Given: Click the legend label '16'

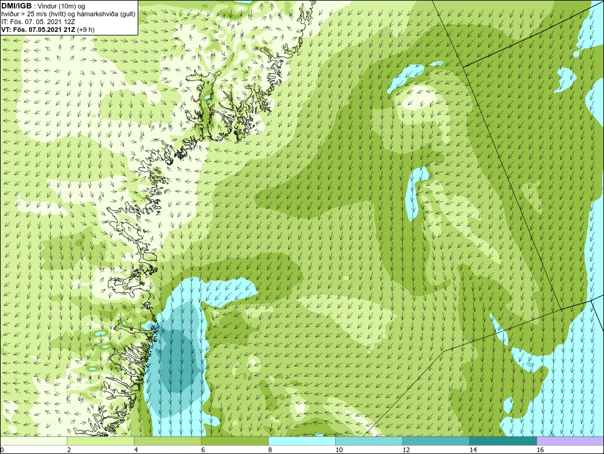Looking at the screenshot, I should coord(539,450).
